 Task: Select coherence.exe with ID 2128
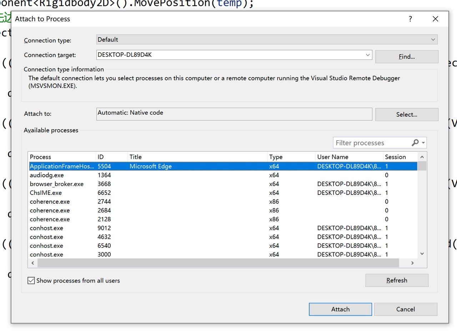tap(223, 219)
